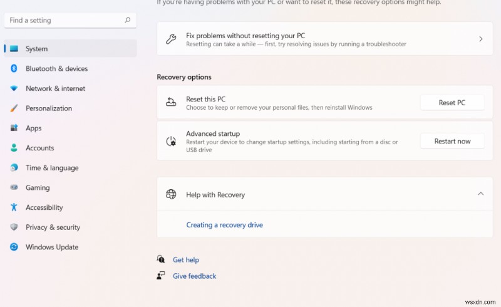Image resolution: width=501 pixels, height=307 pixels.
Task: Click the Network & internet wifi icon
Action: 14,88
